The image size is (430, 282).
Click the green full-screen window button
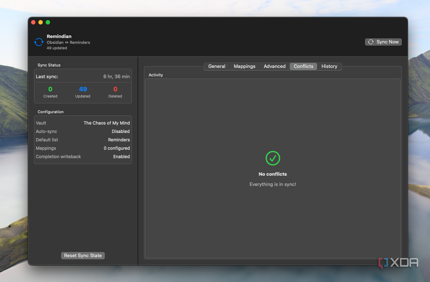coord(48,22)
